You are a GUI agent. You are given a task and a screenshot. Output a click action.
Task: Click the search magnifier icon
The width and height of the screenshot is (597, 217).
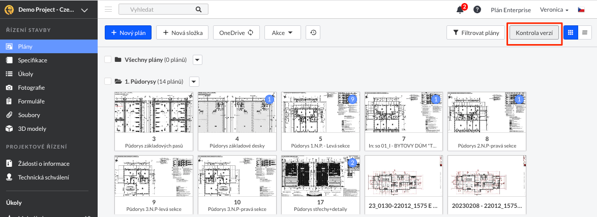tap(198, 10)
